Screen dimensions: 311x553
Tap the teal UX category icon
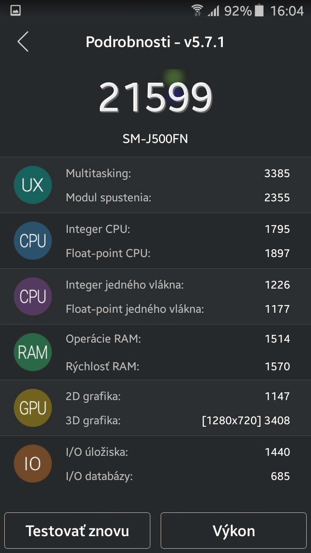[33, 185]
